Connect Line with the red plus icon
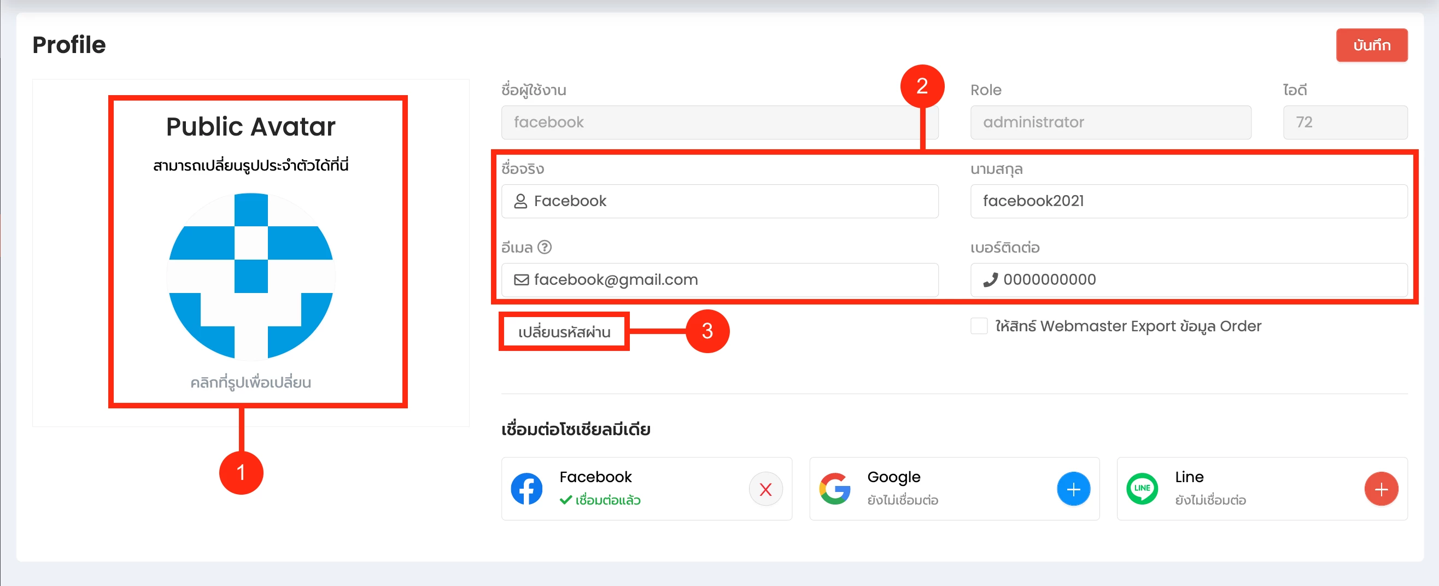Screen dimensions: 1439x586 pos(1381,489)
